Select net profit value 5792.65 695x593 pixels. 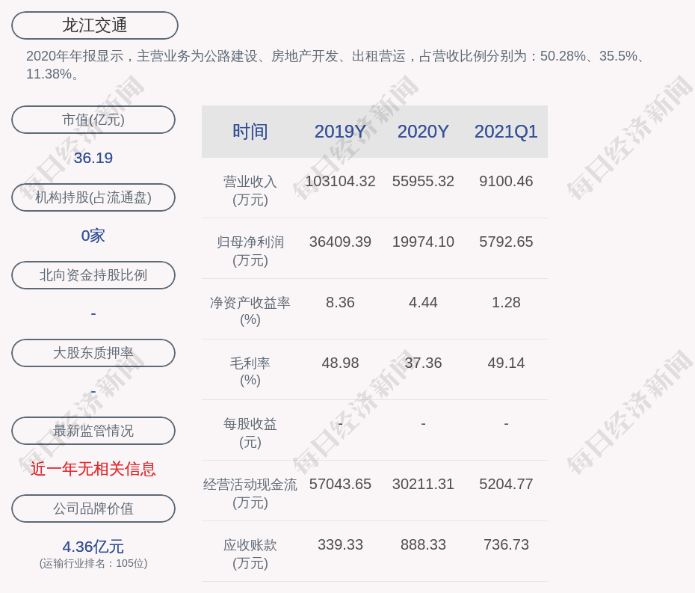pos(506,242)
